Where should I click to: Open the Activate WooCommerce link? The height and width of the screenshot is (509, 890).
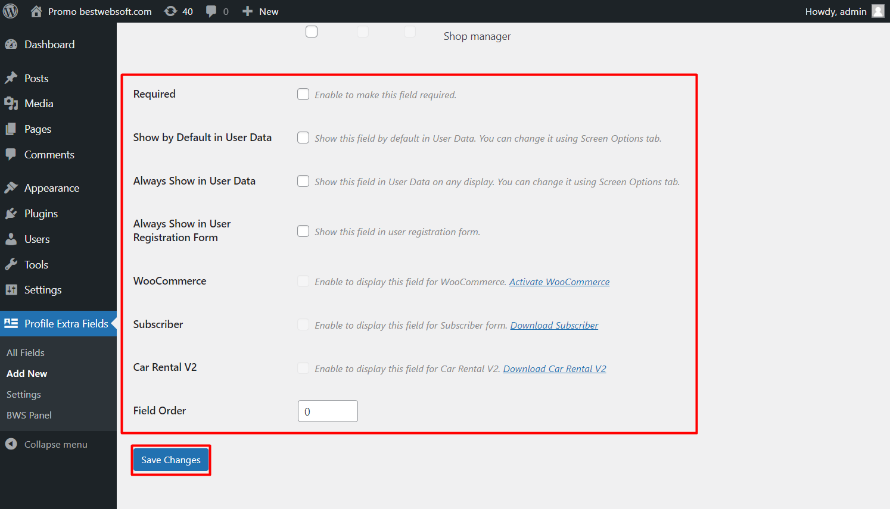click(x=559, y=282)
